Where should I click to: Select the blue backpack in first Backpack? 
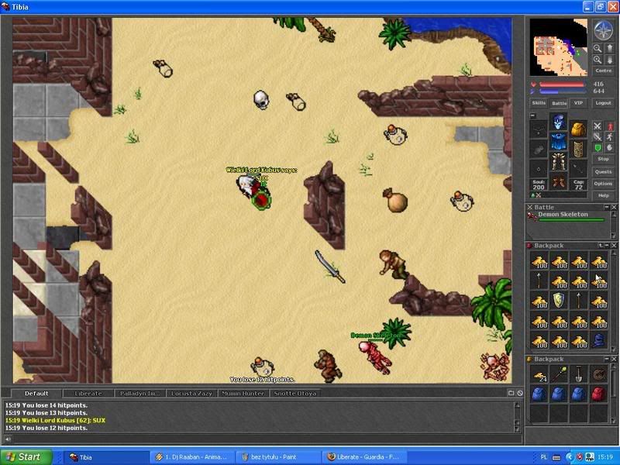coord(598,340)
